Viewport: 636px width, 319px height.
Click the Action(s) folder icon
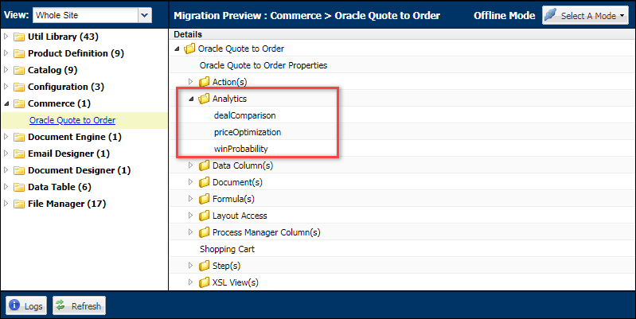click(204, 82)
